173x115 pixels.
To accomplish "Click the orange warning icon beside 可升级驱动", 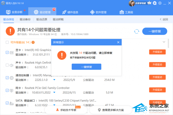I will 33,42.
